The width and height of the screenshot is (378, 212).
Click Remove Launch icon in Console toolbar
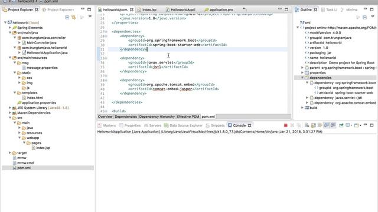[x=292, y=125]
